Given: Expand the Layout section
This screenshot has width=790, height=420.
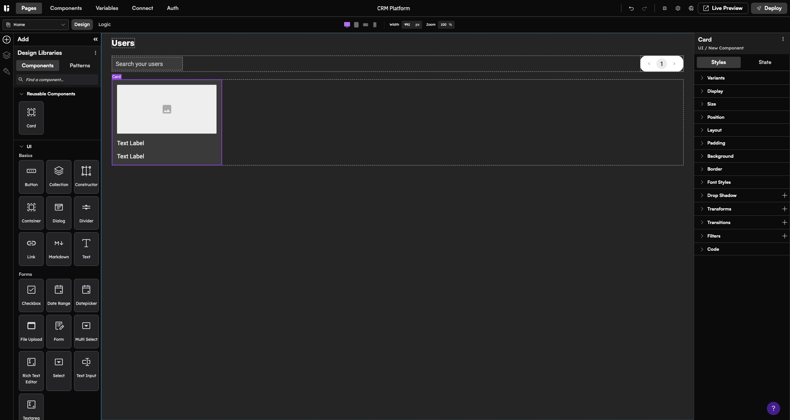Looking at the screenshot, I should (x=742, y=130).
